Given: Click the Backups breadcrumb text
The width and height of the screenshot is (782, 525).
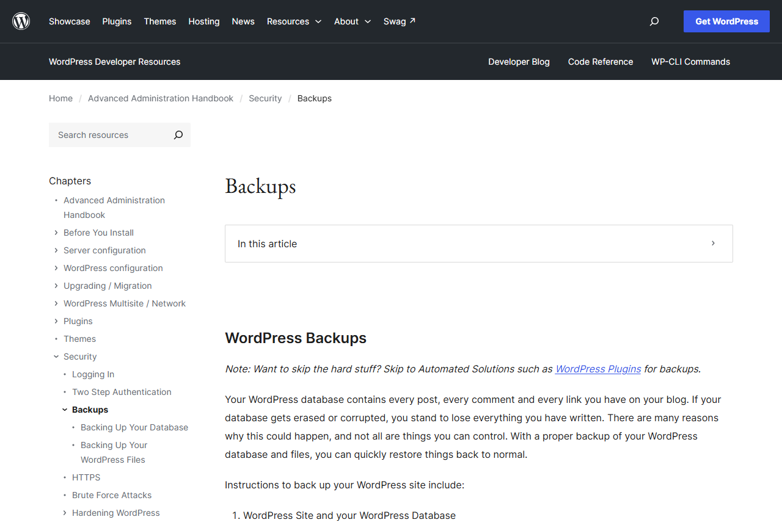Looking at the screenshot, I should pyautogui.click(x=315, y=98).
